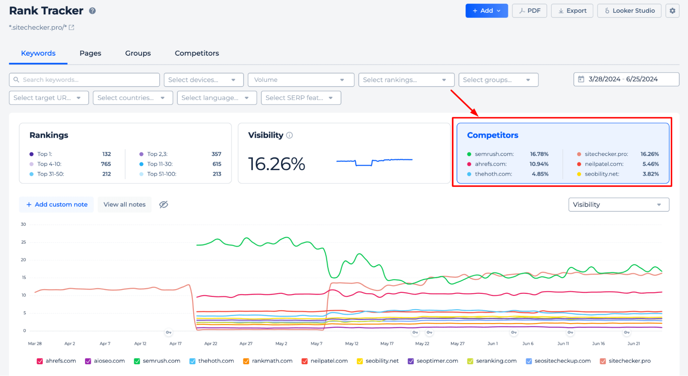Click the Top 1 dark blue dot in Rankings
The image size is (688, 376).
pos(31,154)
